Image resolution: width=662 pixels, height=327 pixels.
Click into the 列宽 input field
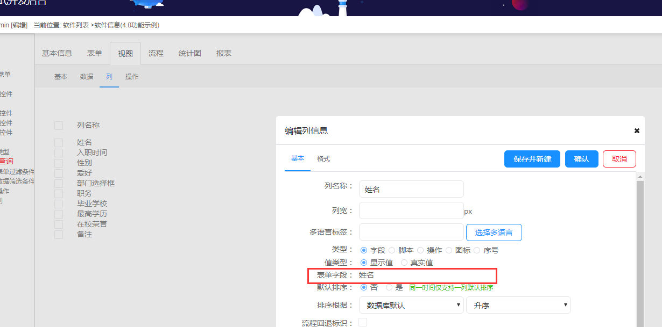click(411, 210)
